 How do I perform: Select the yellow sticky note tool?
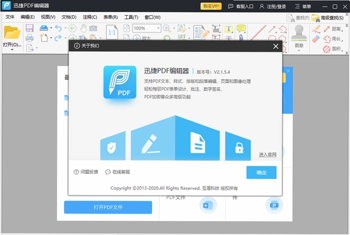[241, 29]
